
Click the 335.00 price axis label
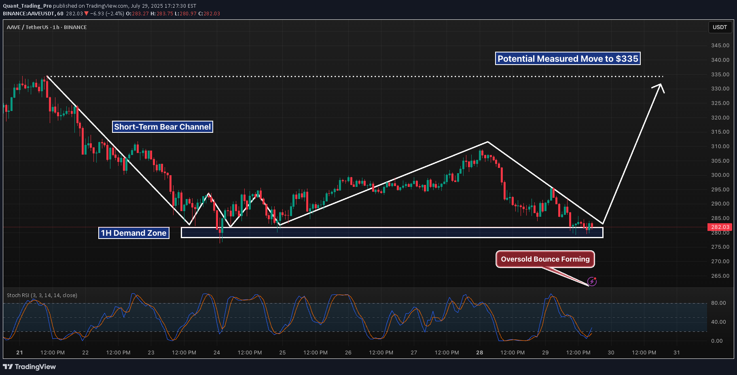tap(720, 74)
